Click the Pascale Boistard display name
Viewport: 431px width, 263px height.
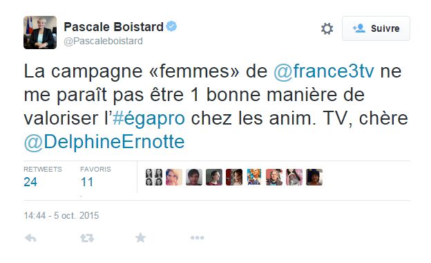tap(113, 27)
